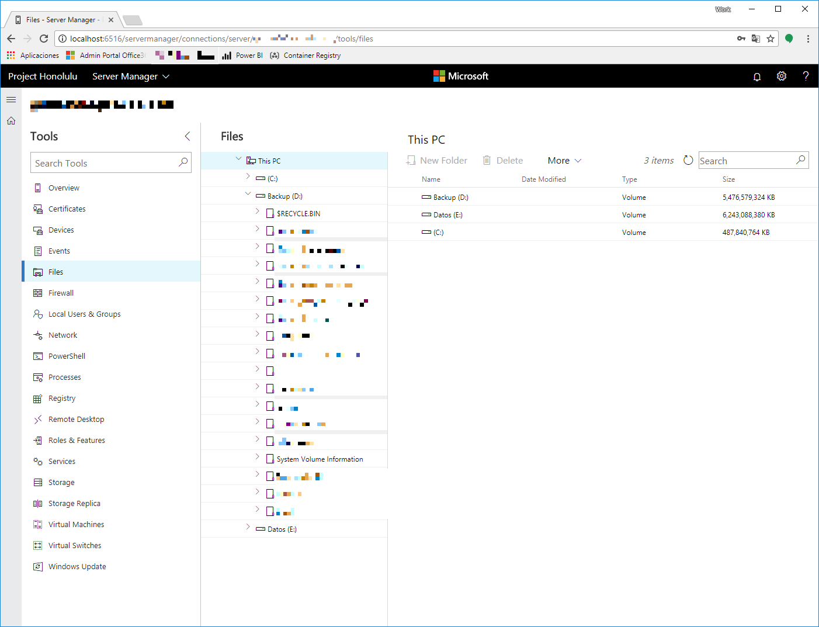Open the Power BI bookmark
This screenshot has height=627, width=819.
coord(242,56)
